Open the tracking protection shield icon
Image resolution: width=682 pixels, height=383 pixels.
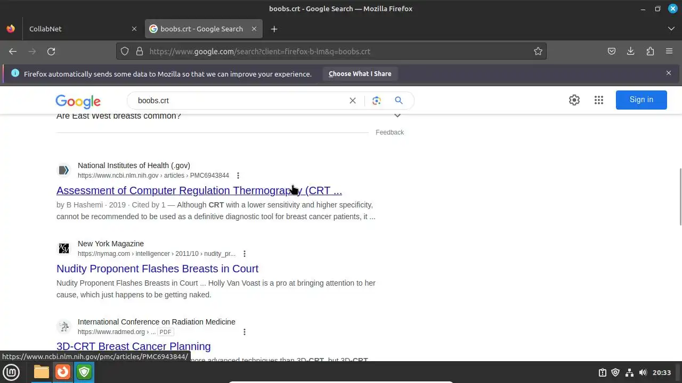[125, 51]
